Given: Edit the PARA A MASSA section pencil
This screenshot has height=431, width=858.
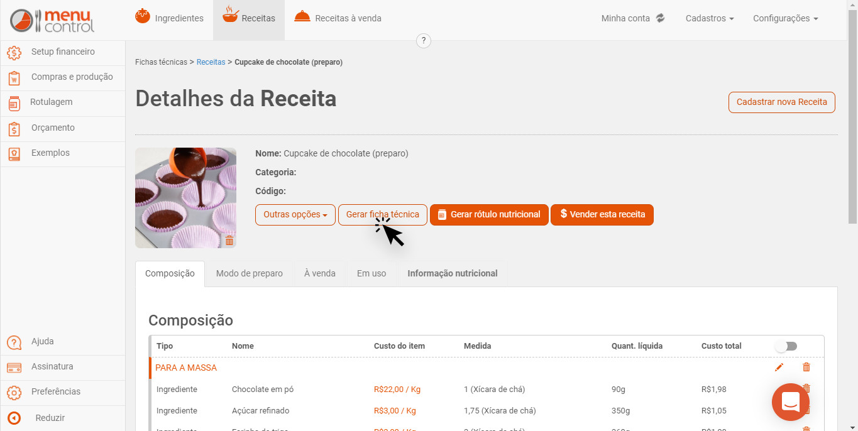Looking at the screenshot, I should (779, 367).
